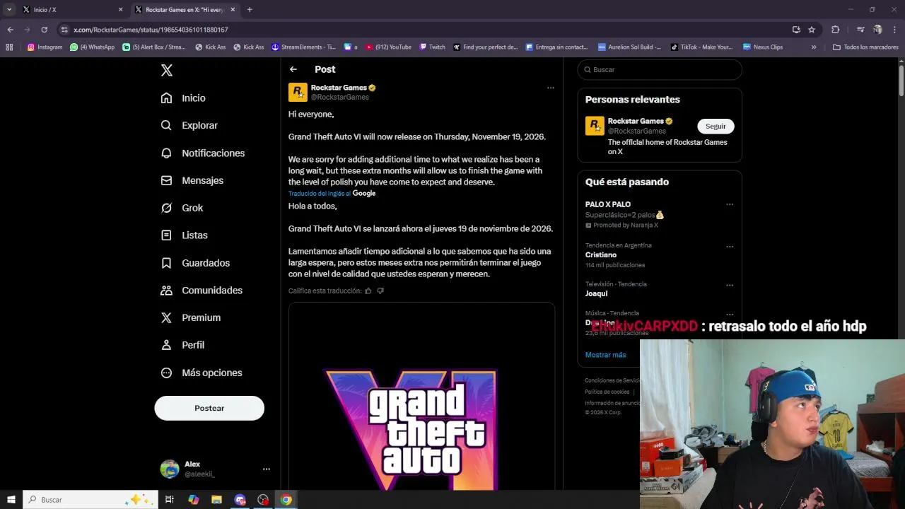Click the taskbar Buscar search box
905x509 pixels.
tap(90, 500)
